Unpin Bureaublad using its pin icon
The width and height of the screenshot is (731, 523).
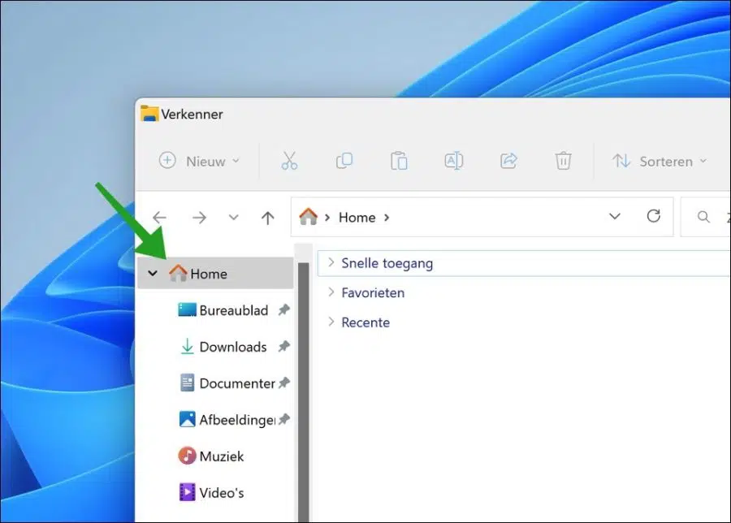point(284,309)
